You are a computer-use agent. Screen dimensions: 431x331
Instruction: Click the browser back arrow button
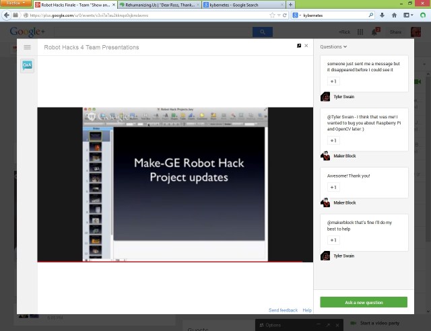click(x=7, y=15)
